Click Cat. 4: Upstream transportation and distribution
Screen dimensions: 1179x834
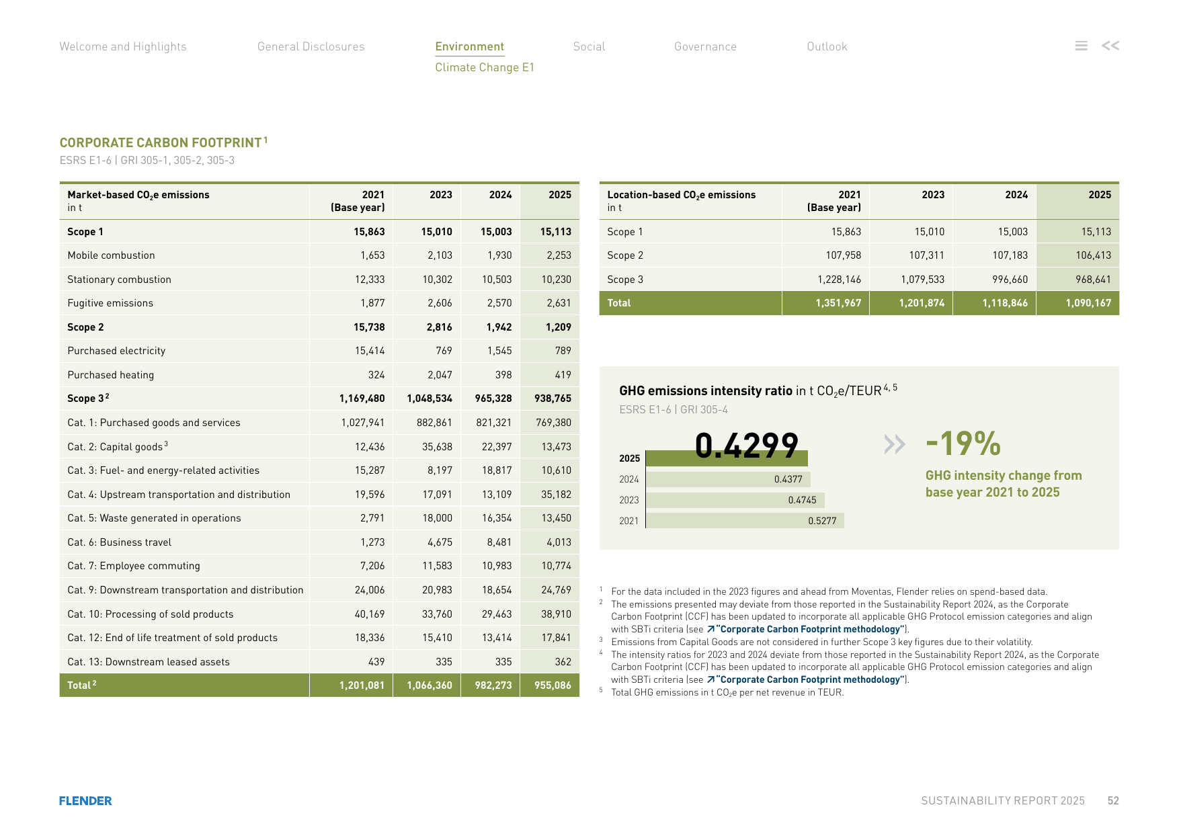179,495
